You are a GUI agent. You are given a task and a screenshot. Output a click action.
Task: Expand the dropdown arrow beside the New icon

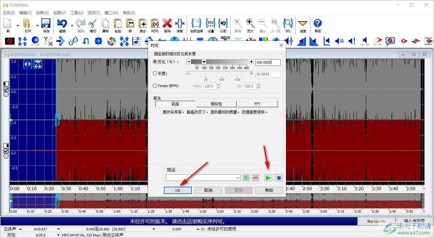click(x=18, y=25)
